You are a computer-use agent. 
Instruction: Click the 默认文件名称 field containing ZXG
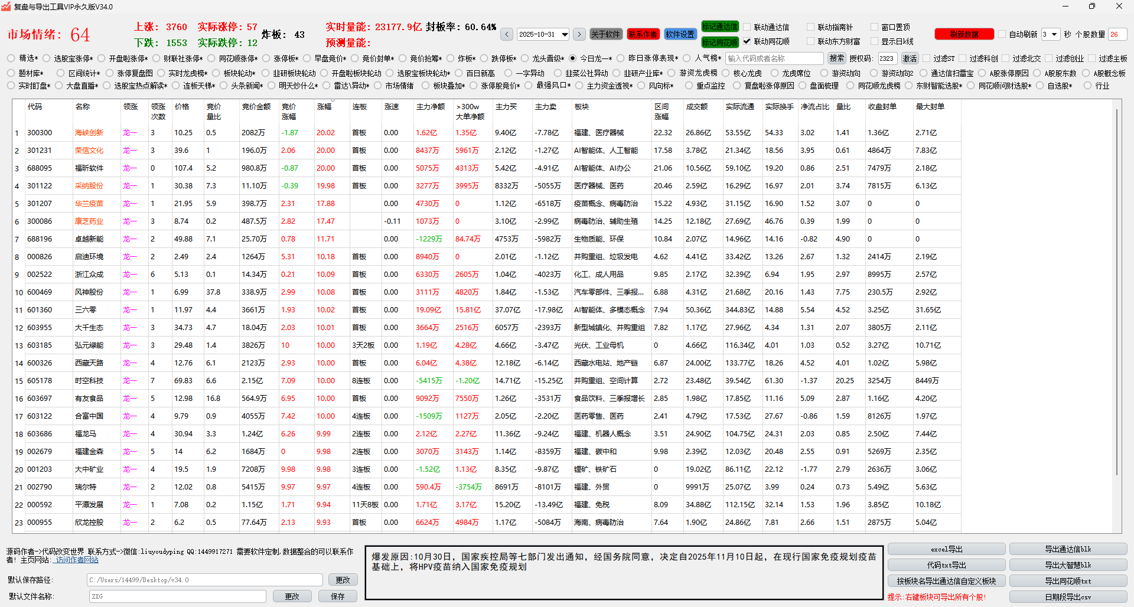pos(177,596)
